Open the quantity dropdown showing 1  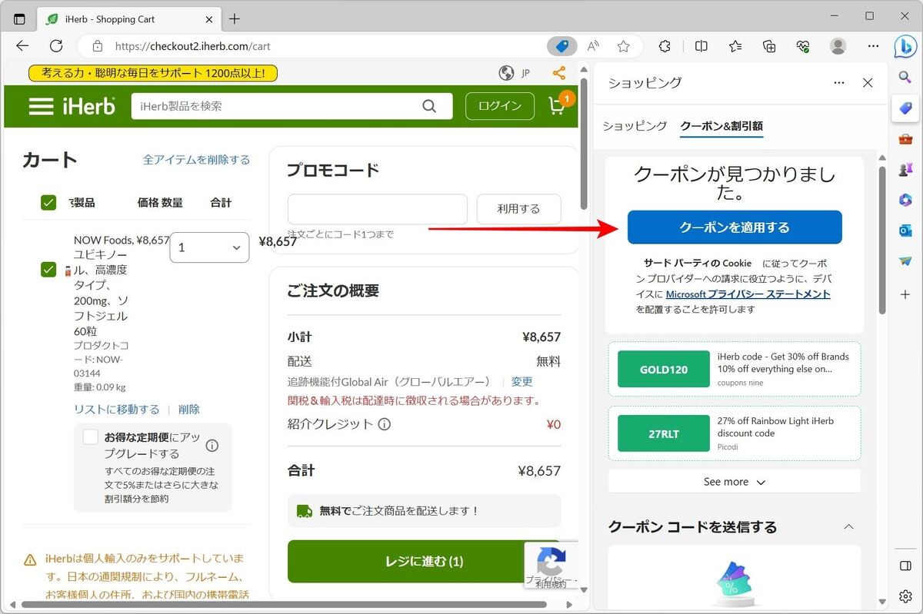(x=209, y=247)
